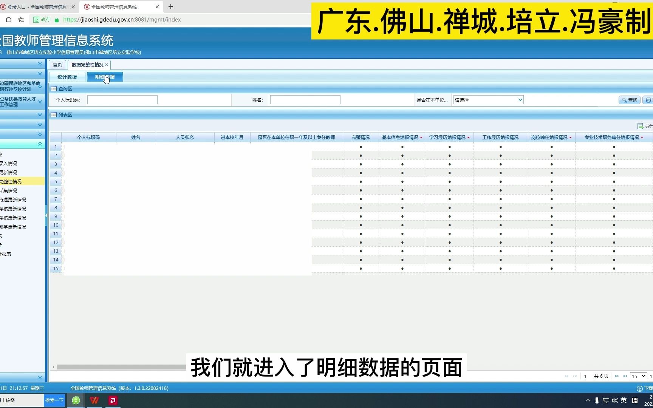
Task: Go to the previous page arrow
Action: pyautogui.click(x=575, y=376)
